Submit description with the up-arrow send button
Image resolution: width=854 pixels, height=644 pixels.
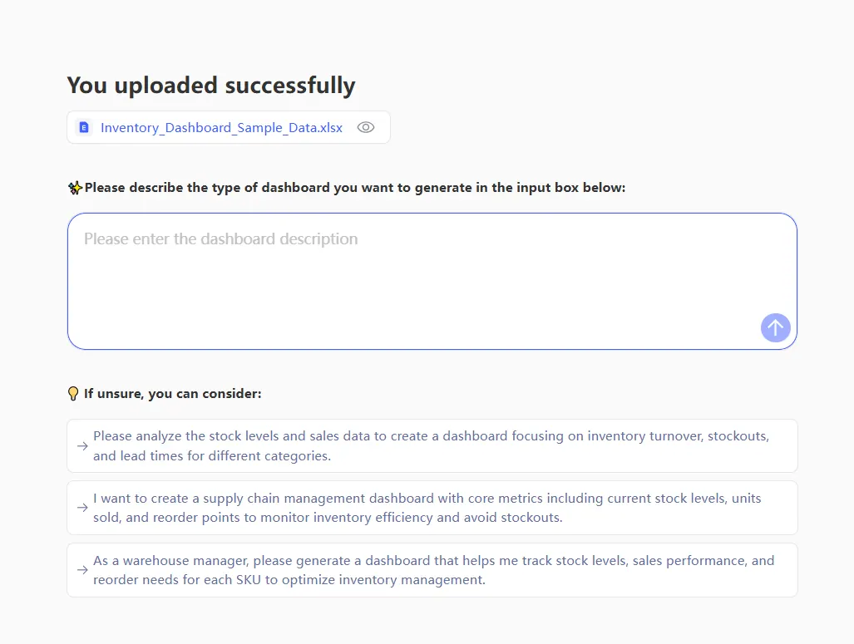(775, 327)
